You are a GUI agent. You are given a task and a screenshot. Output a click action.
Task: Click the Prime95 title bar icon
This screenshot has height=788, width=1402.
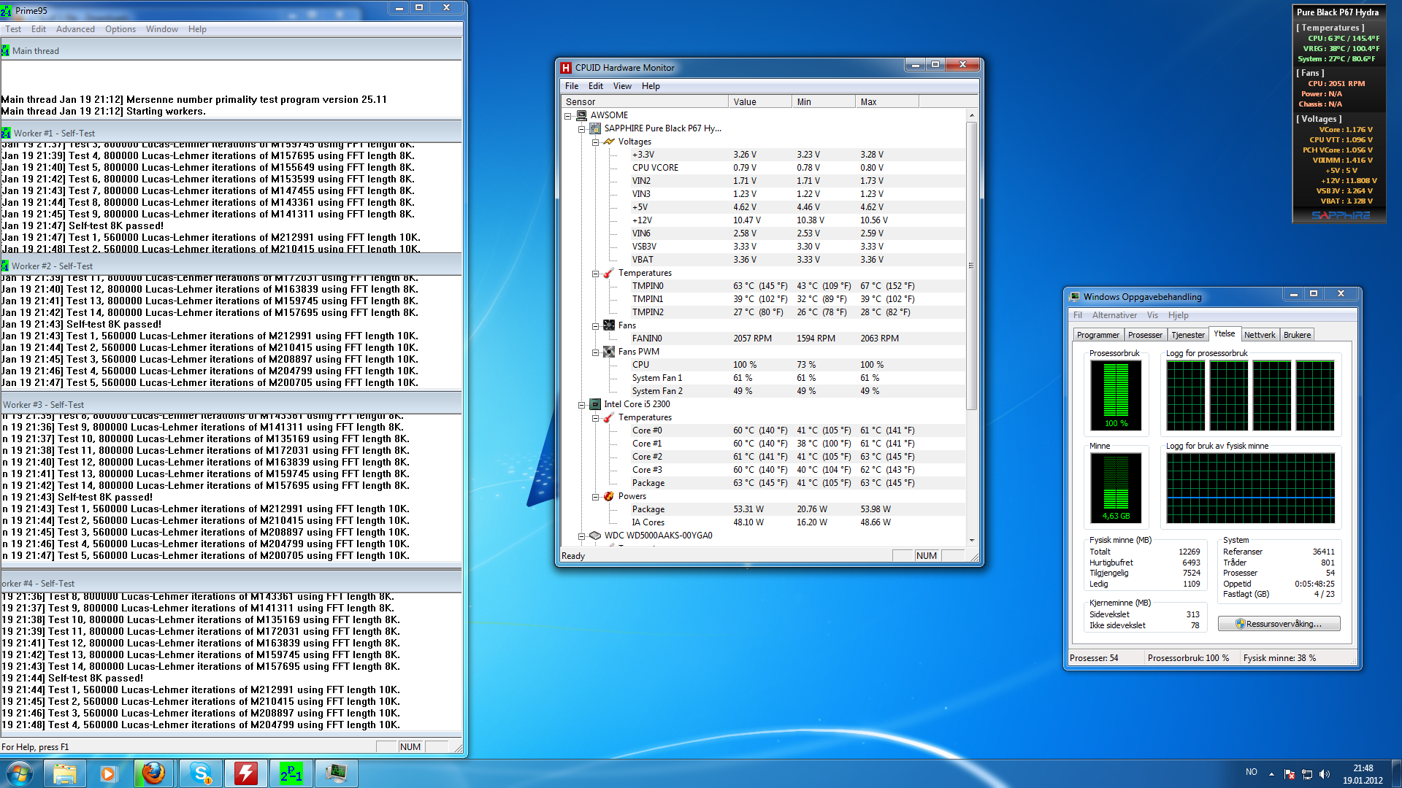7,11
